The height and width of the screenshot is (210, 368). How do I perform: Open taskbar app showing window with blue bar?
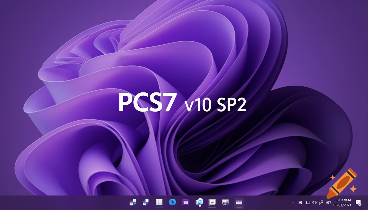coord(225,202)
